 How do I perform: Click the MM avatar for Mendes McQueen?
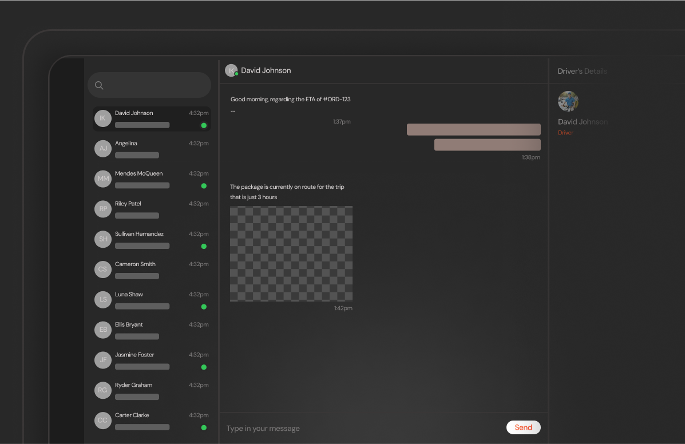(103, 179)
